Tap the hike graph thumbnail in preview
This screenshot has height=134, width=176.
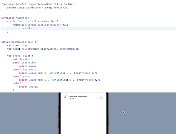tap(65, 97)
